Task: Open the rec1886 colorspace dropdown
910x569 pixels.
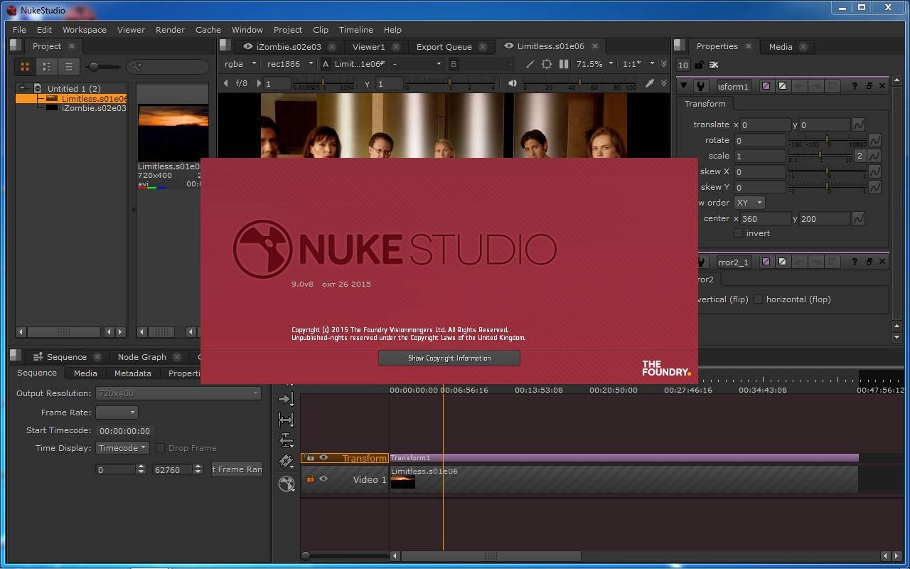Action: coord(289,64)
